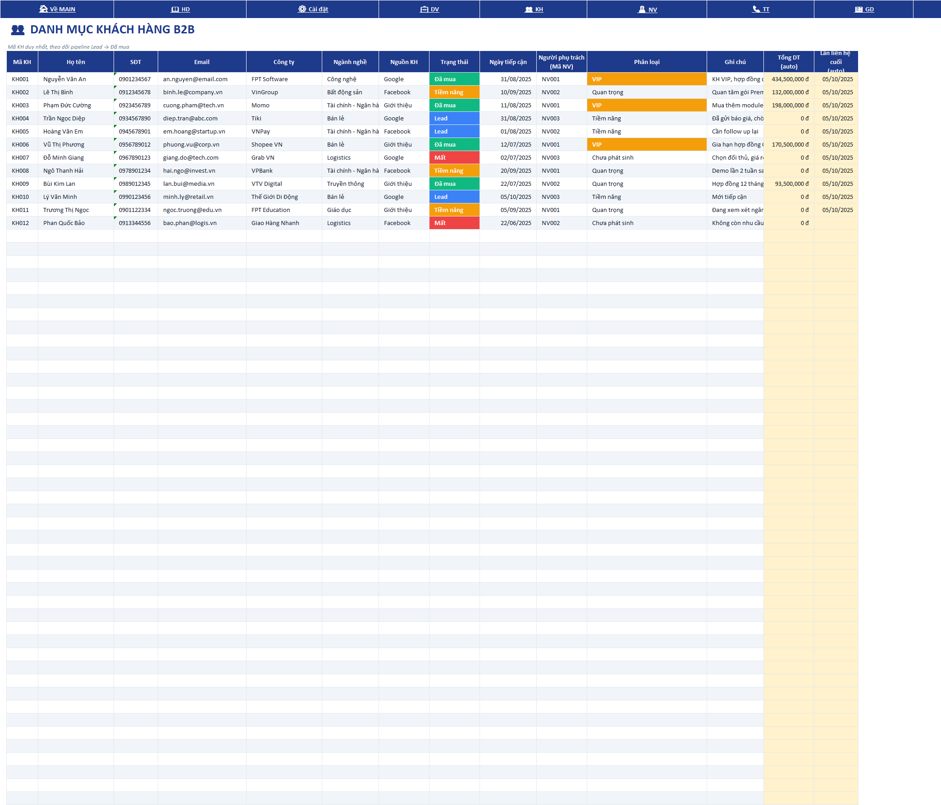Select the Phân loại column header
Image resolution: width=941 pixels, height=805 pixels.
point(647,62)
